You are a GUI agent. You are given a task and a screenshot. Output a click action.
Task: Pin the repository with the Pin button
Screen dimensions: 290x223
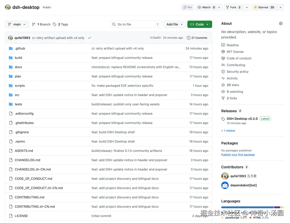pos(187,7)
